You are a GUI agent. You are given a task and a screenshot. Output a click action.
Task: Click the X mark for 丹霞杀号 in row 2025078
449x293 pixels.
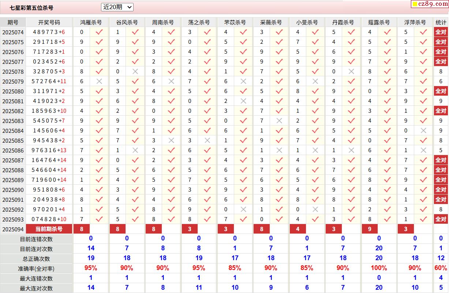pyautogui.click(x=351, y=72)
